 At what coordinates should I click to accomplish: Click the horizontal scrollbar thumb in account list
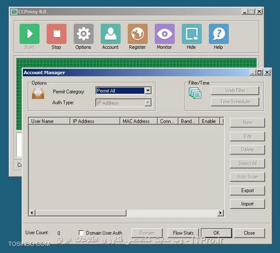pos(81,213)
